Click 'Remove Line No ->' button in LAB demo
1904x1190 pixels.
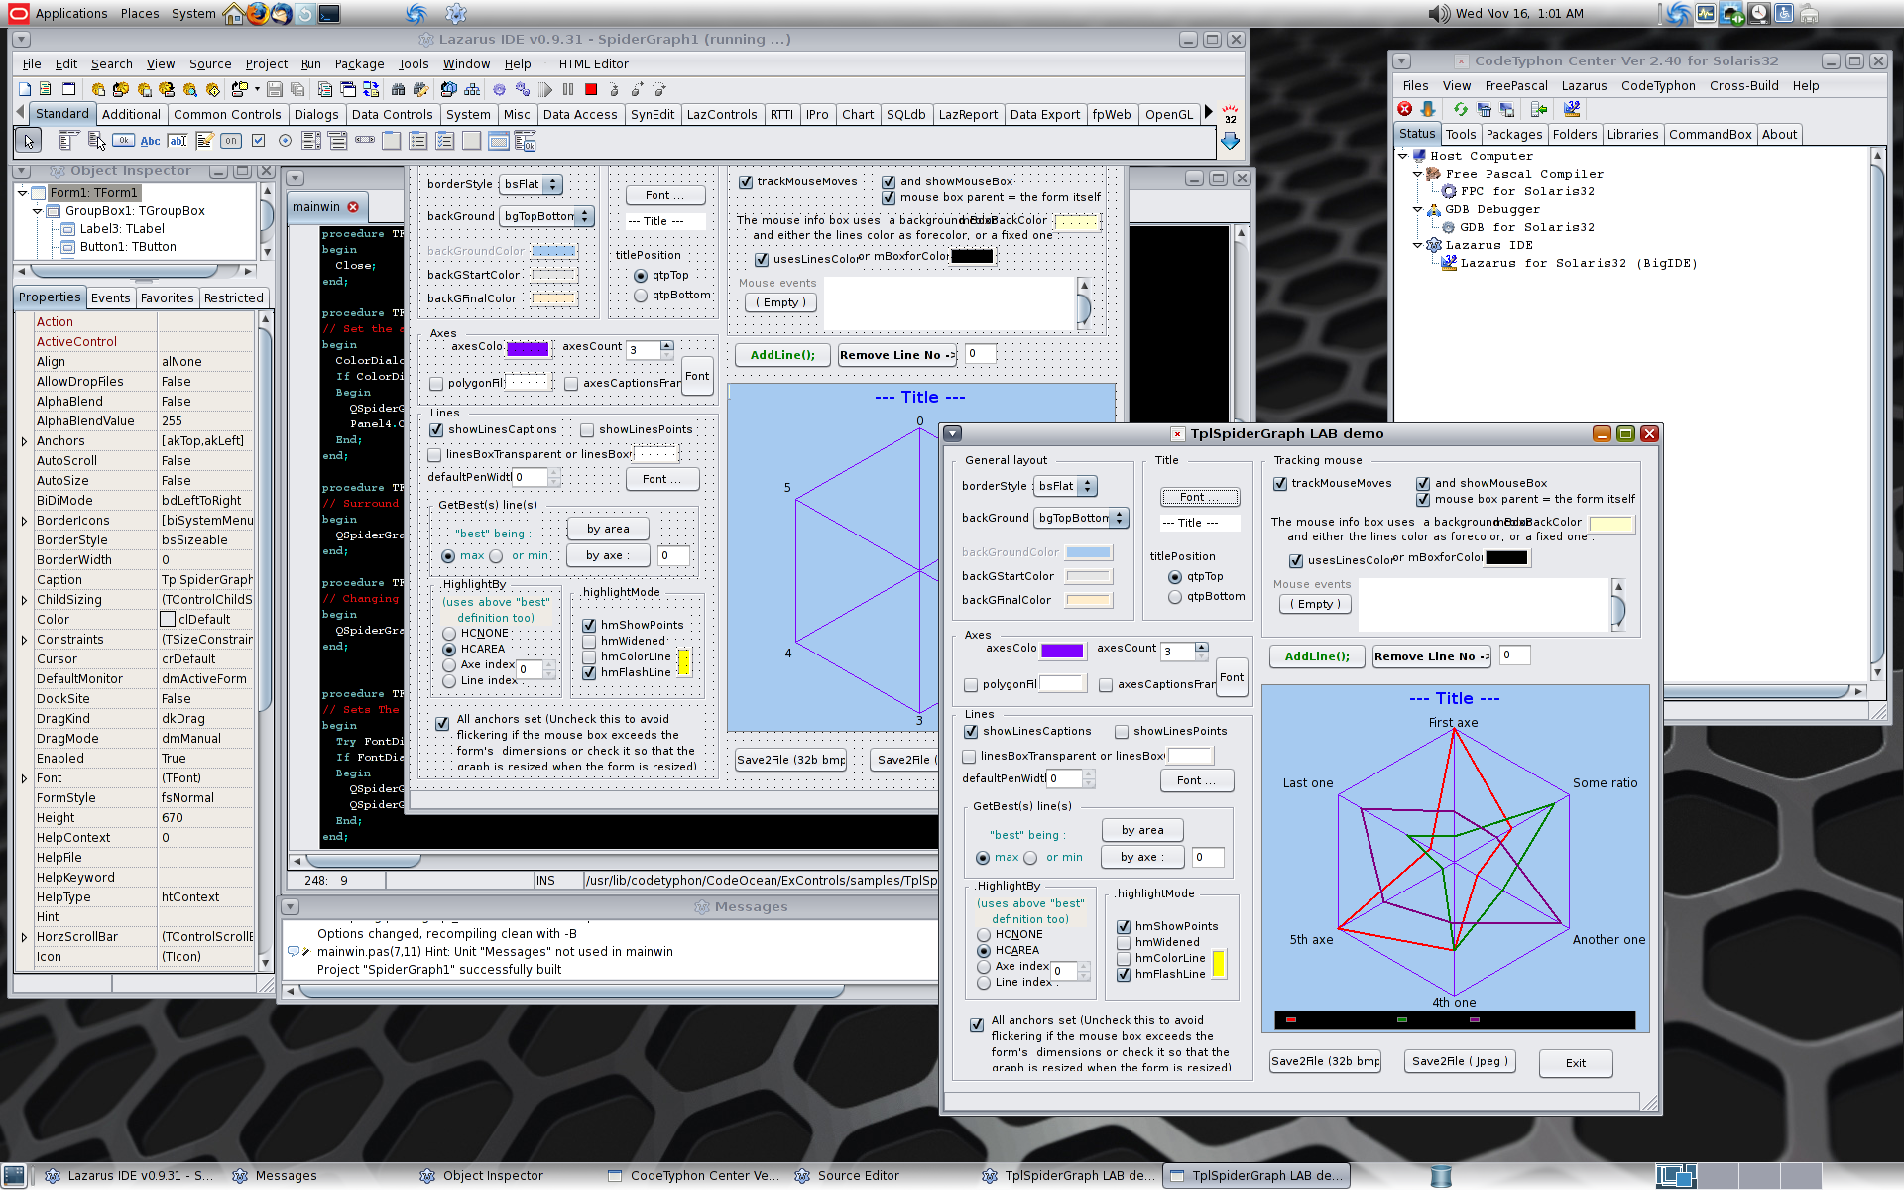coord(1432,656)
